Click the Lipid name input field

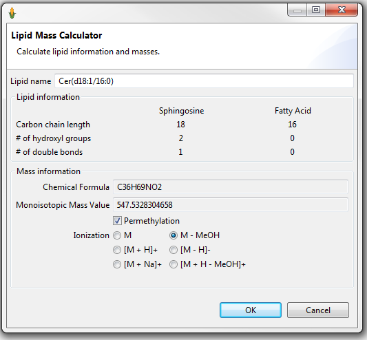click(204, 81)
